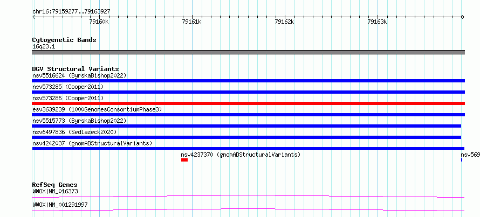Viewport: 480px width, 217px height.
Task: Select the blue bar under esv3639239
Action: click(x=248, y=115)
